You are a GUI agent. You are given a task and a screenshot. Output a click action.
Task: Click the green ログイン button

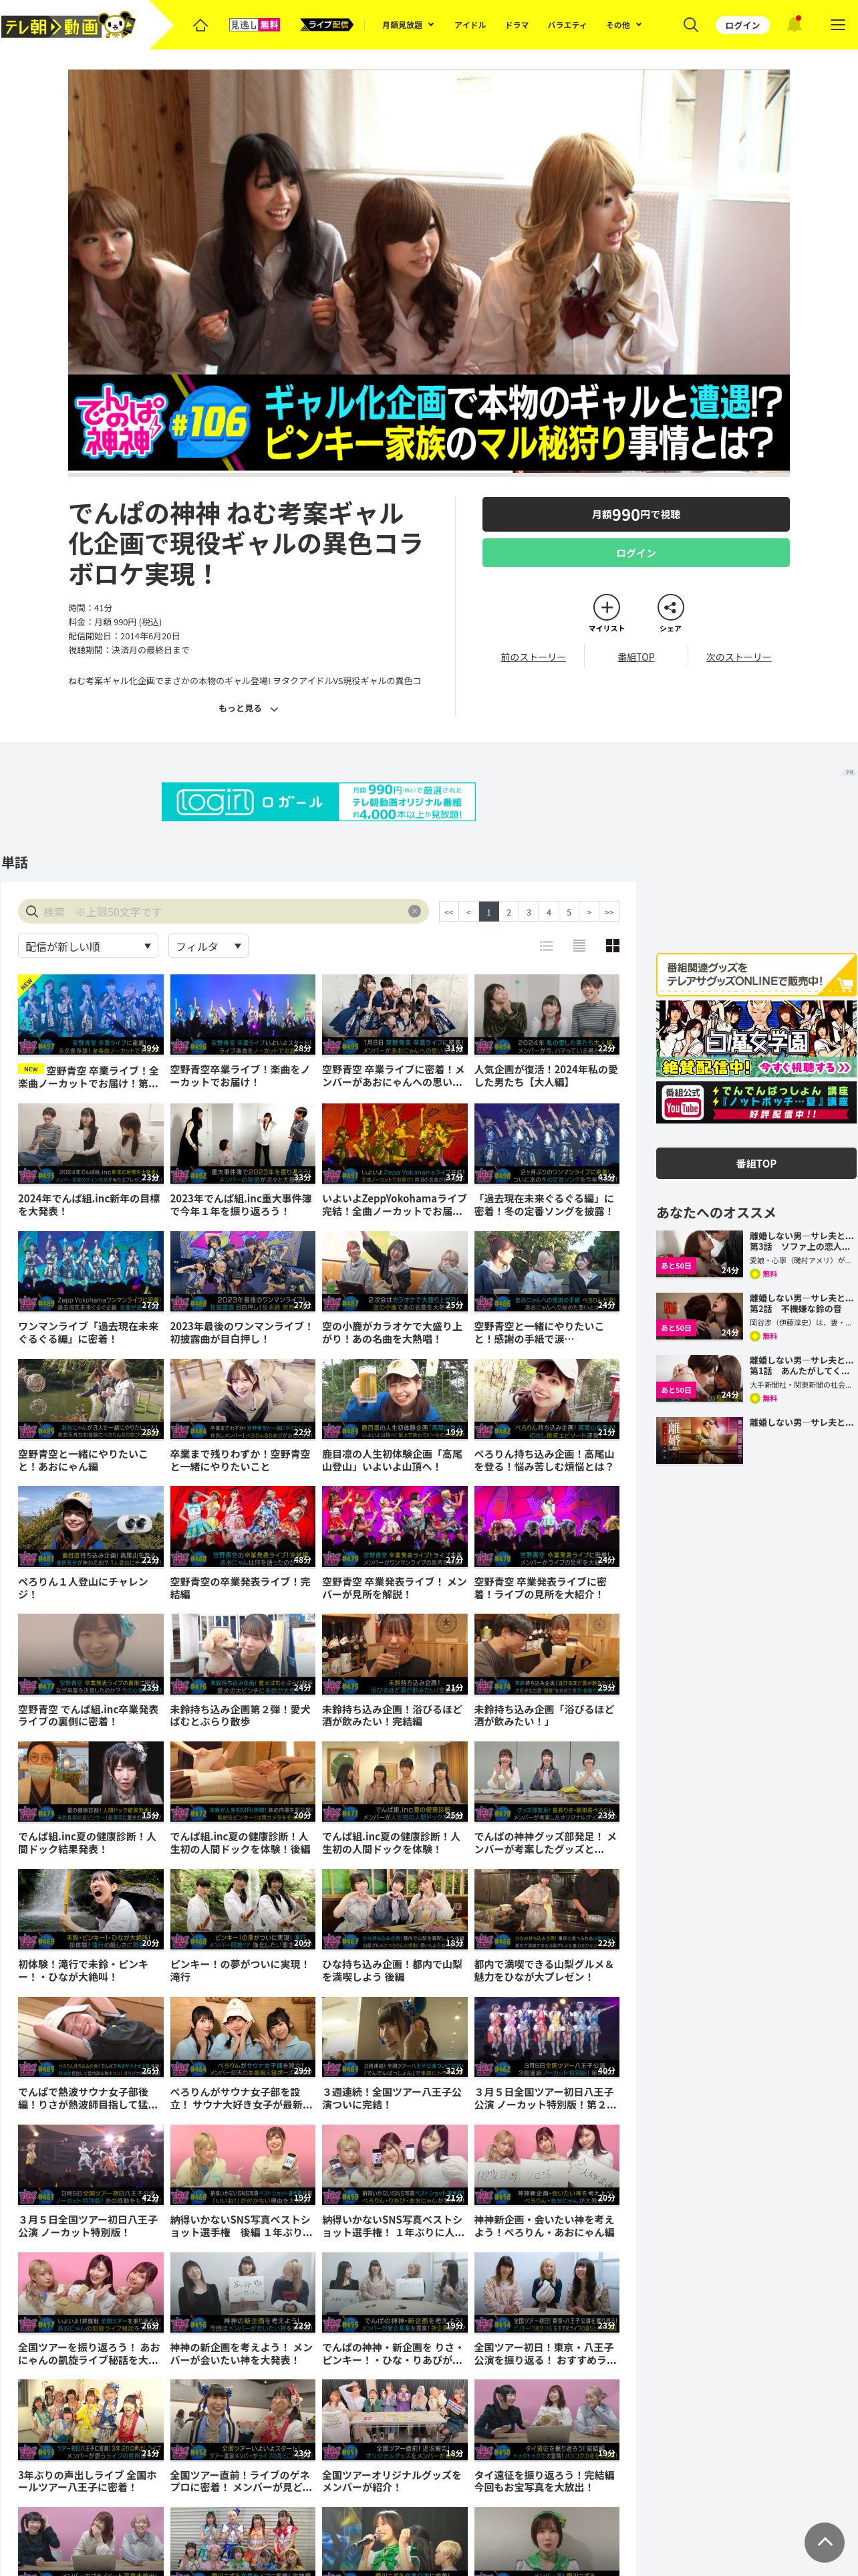coord(635,553)
